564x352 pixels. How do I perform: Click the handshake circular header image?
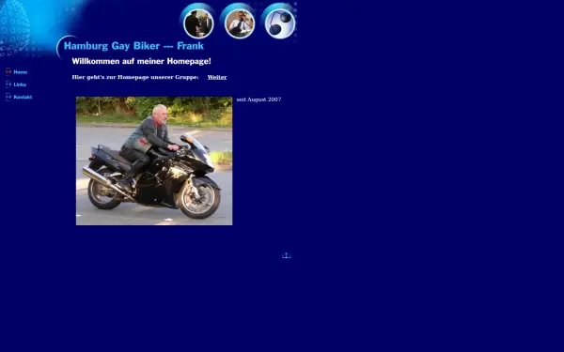tap(198, 23)
